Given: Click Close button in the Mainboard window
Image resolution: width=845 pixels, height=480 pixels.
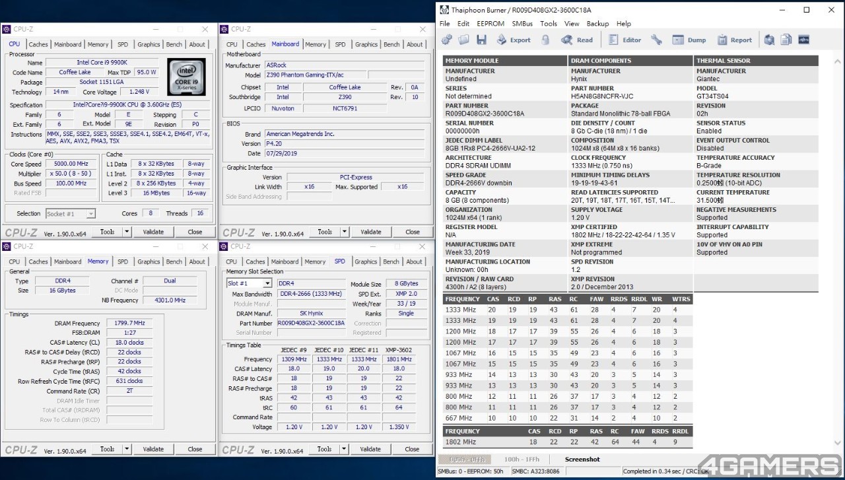Looking at the screenshot, I should click(413, 232).
